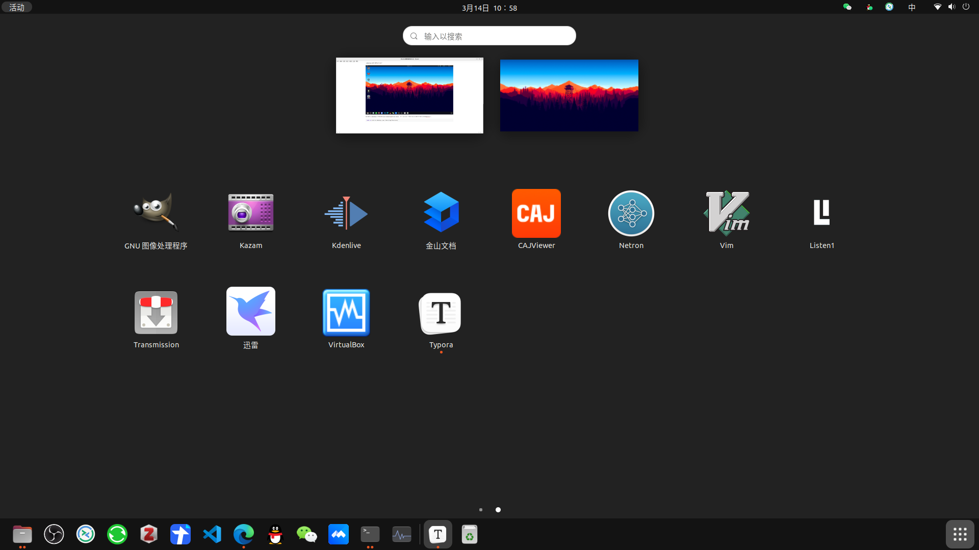Select second app grid page dot
The height and width of the screenshot is (550, 979).
point(498,510)
